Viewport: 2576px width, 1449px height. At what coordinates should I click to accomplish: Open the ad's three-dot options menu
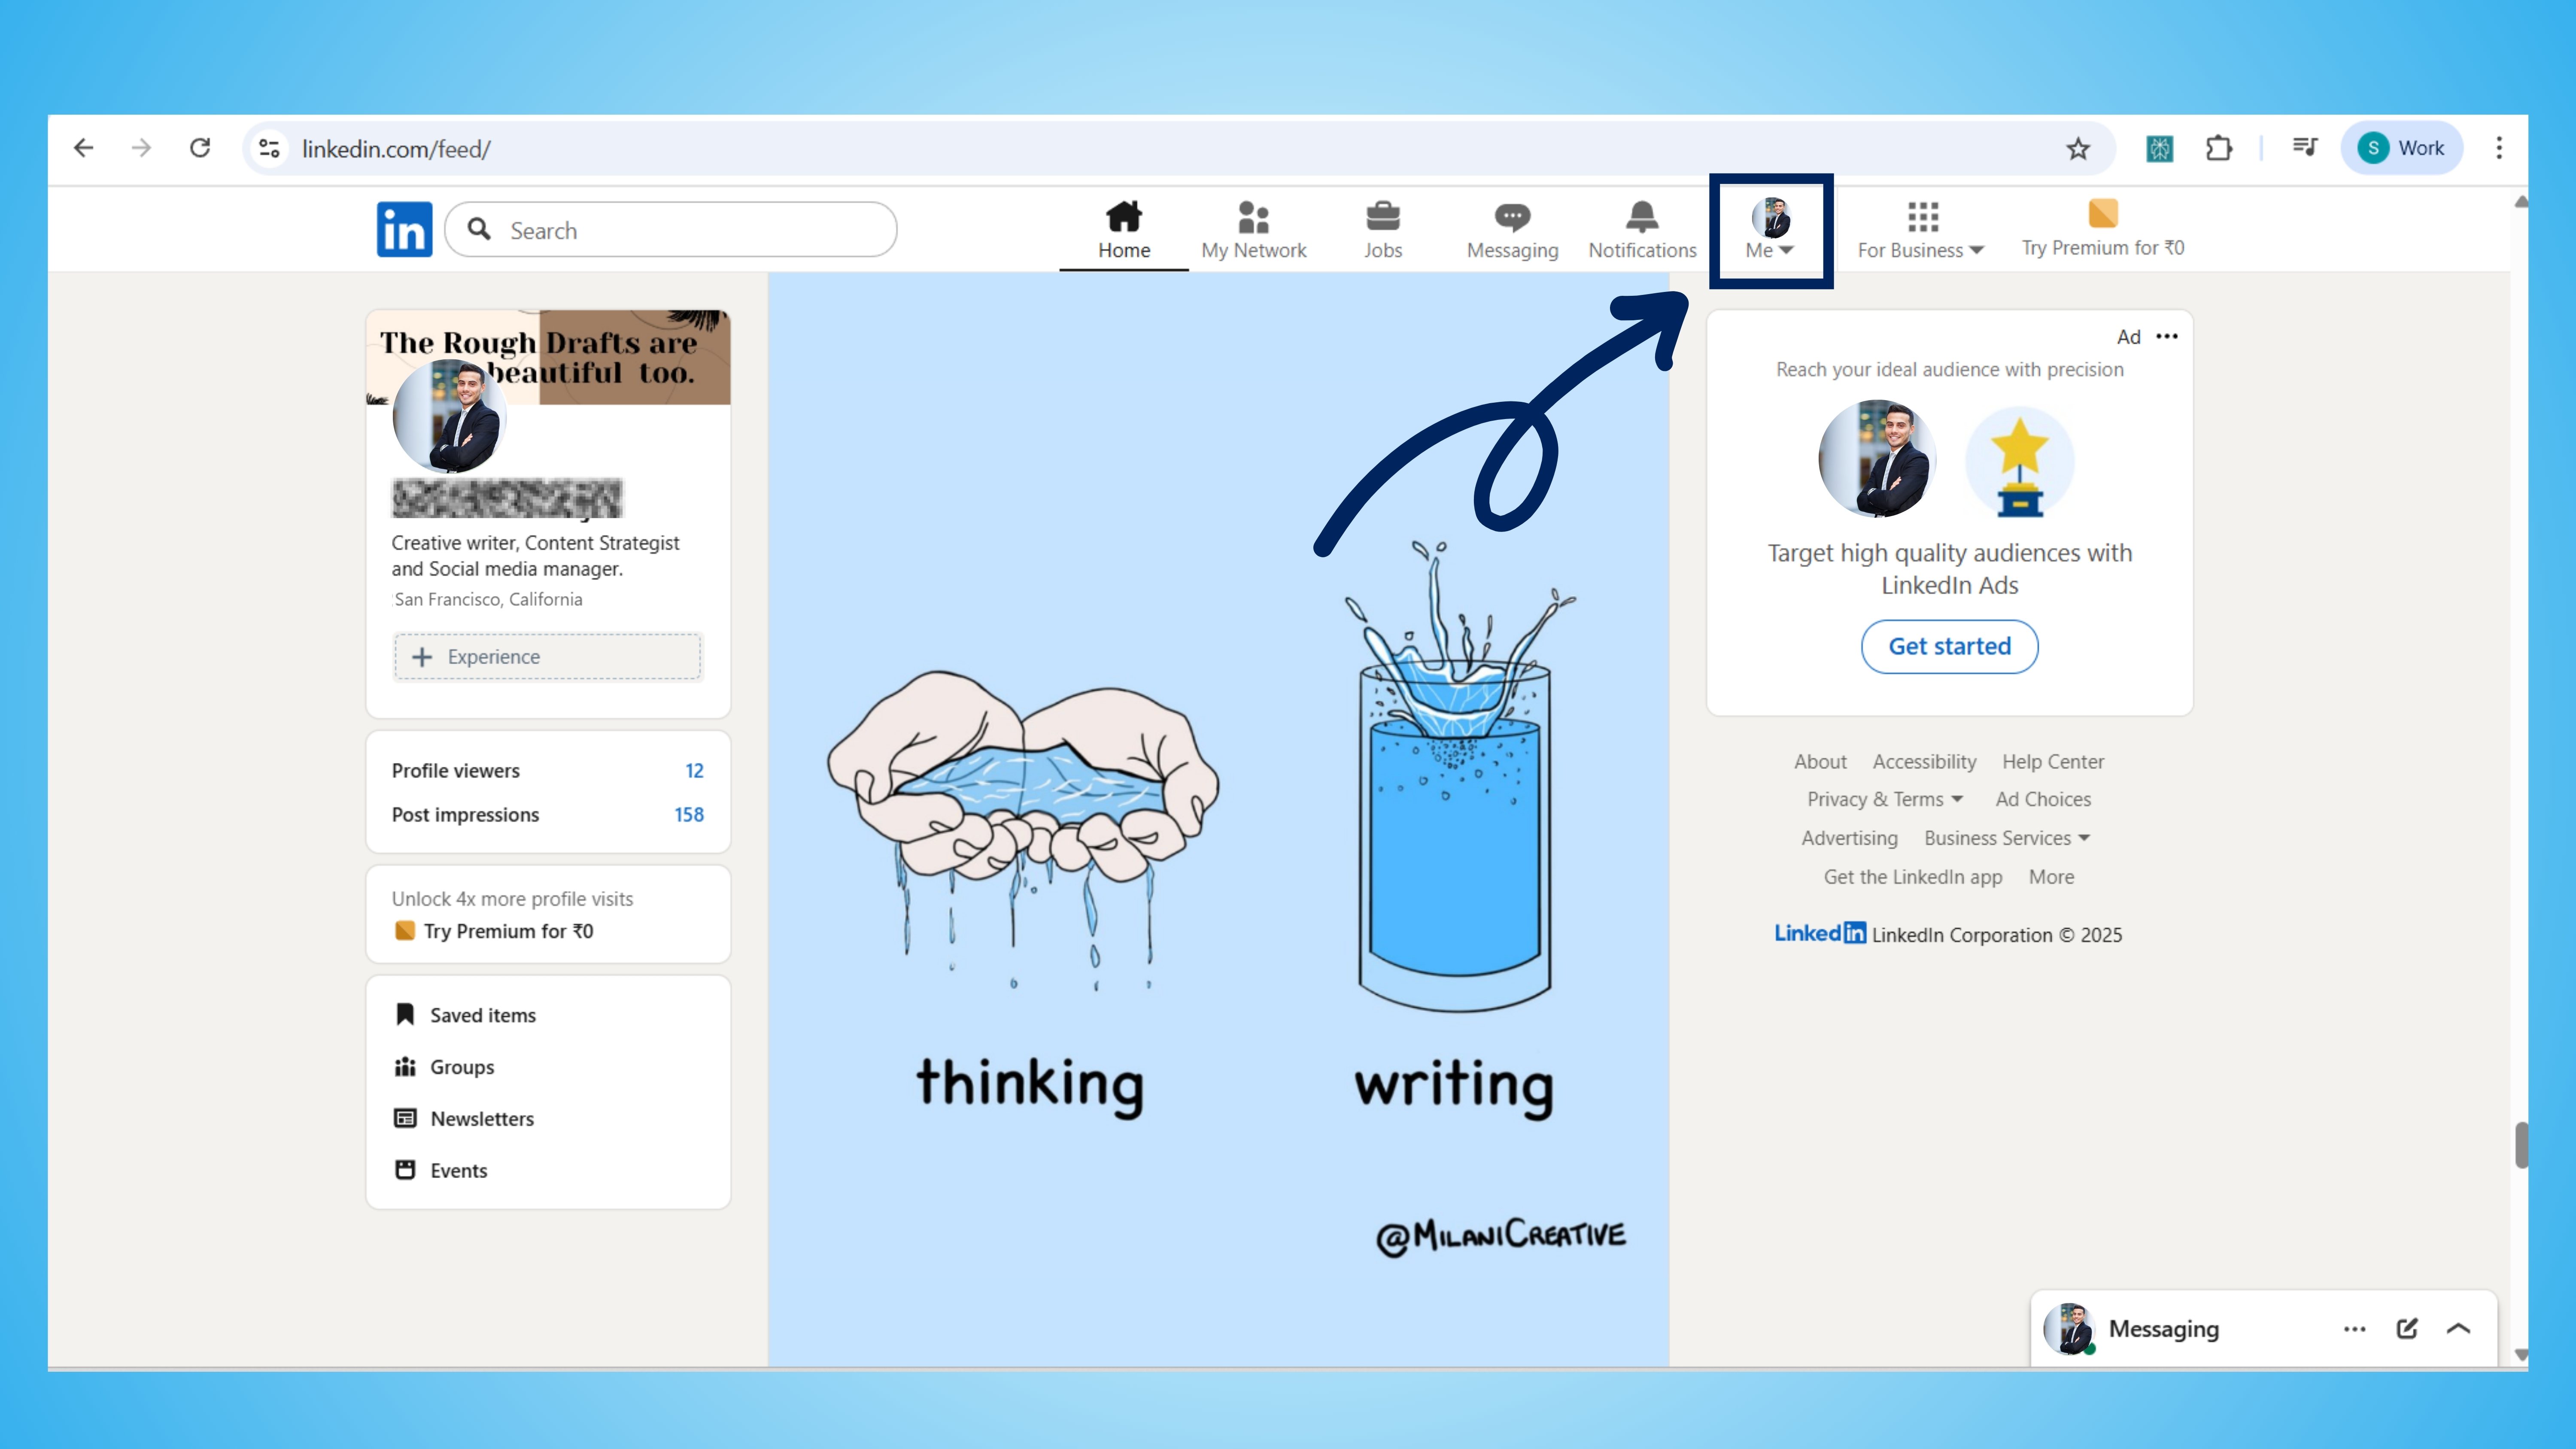pos(2167,337)
